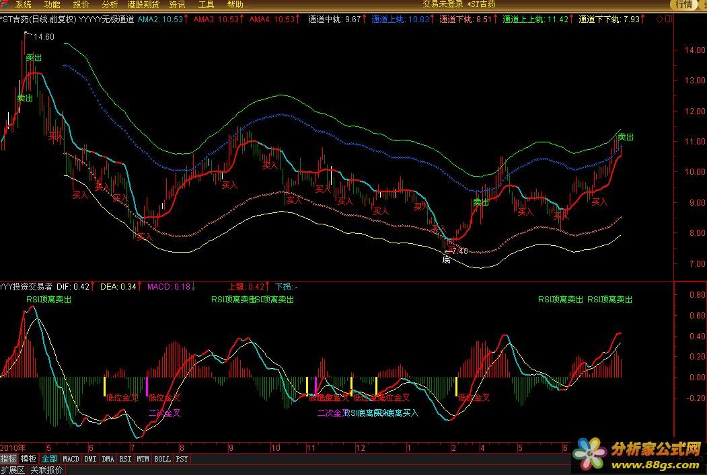Open the 报价 menu

(x=81, y=5)
